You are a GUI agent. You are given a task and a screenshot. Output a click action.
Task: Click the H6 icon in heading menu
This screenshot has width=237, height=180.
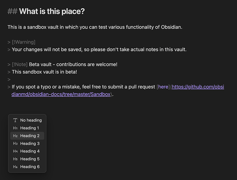pos(15,167)
